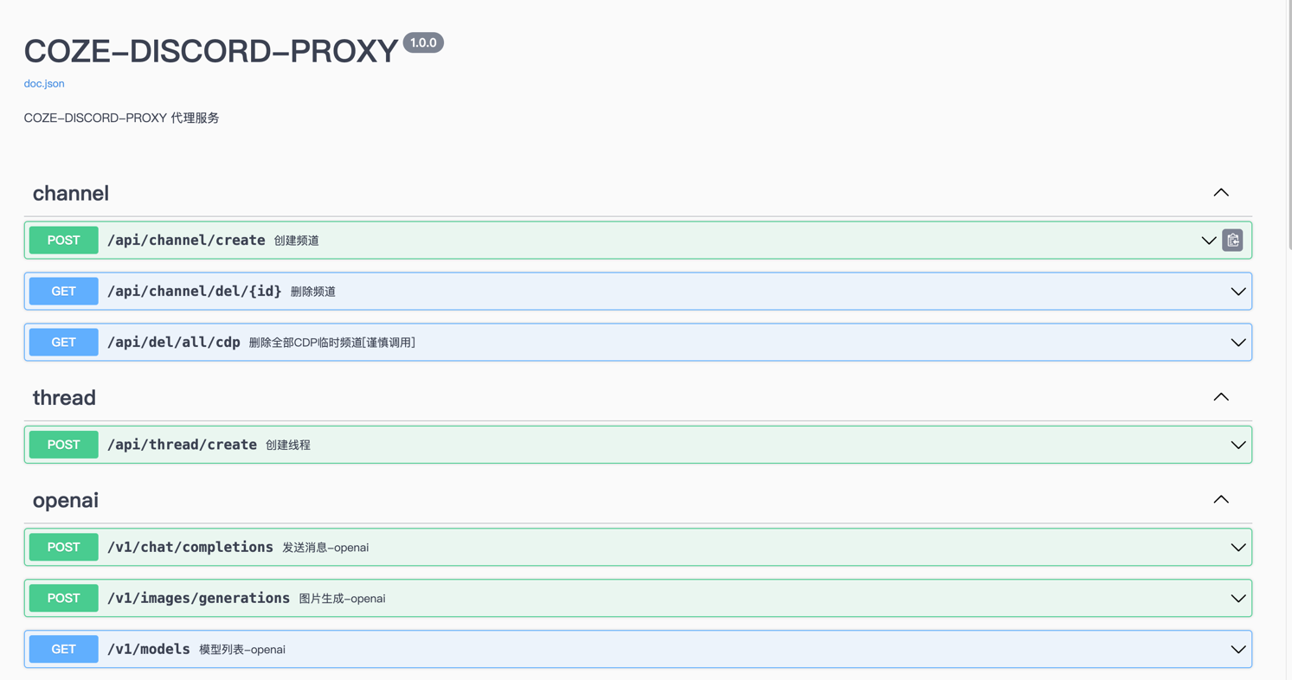Screen dimensions: 1292x680
Task: Click the /api/del/all/cdp path text
Action: (x=174, y=343)
